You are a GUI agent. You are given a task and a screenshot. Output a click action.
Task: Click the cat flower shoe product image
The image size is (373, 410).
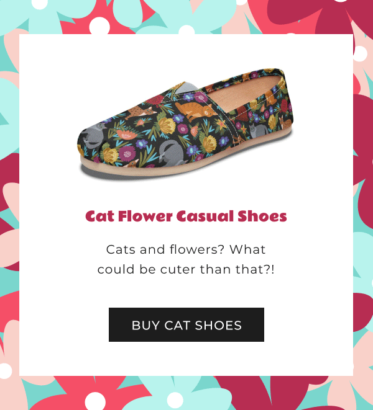click(186, 123)
